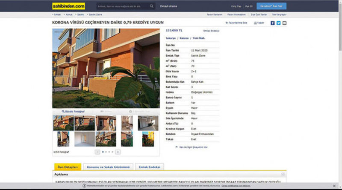Click the Yazdır print icon
The width and height of the screenshot is (342, 190).
258,23
